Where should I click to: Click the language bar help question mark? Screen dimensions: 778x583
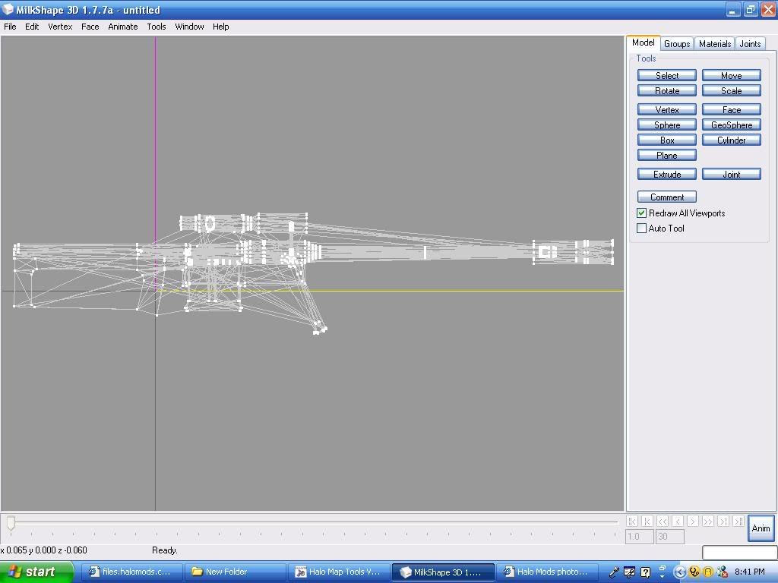pos(646,572)
